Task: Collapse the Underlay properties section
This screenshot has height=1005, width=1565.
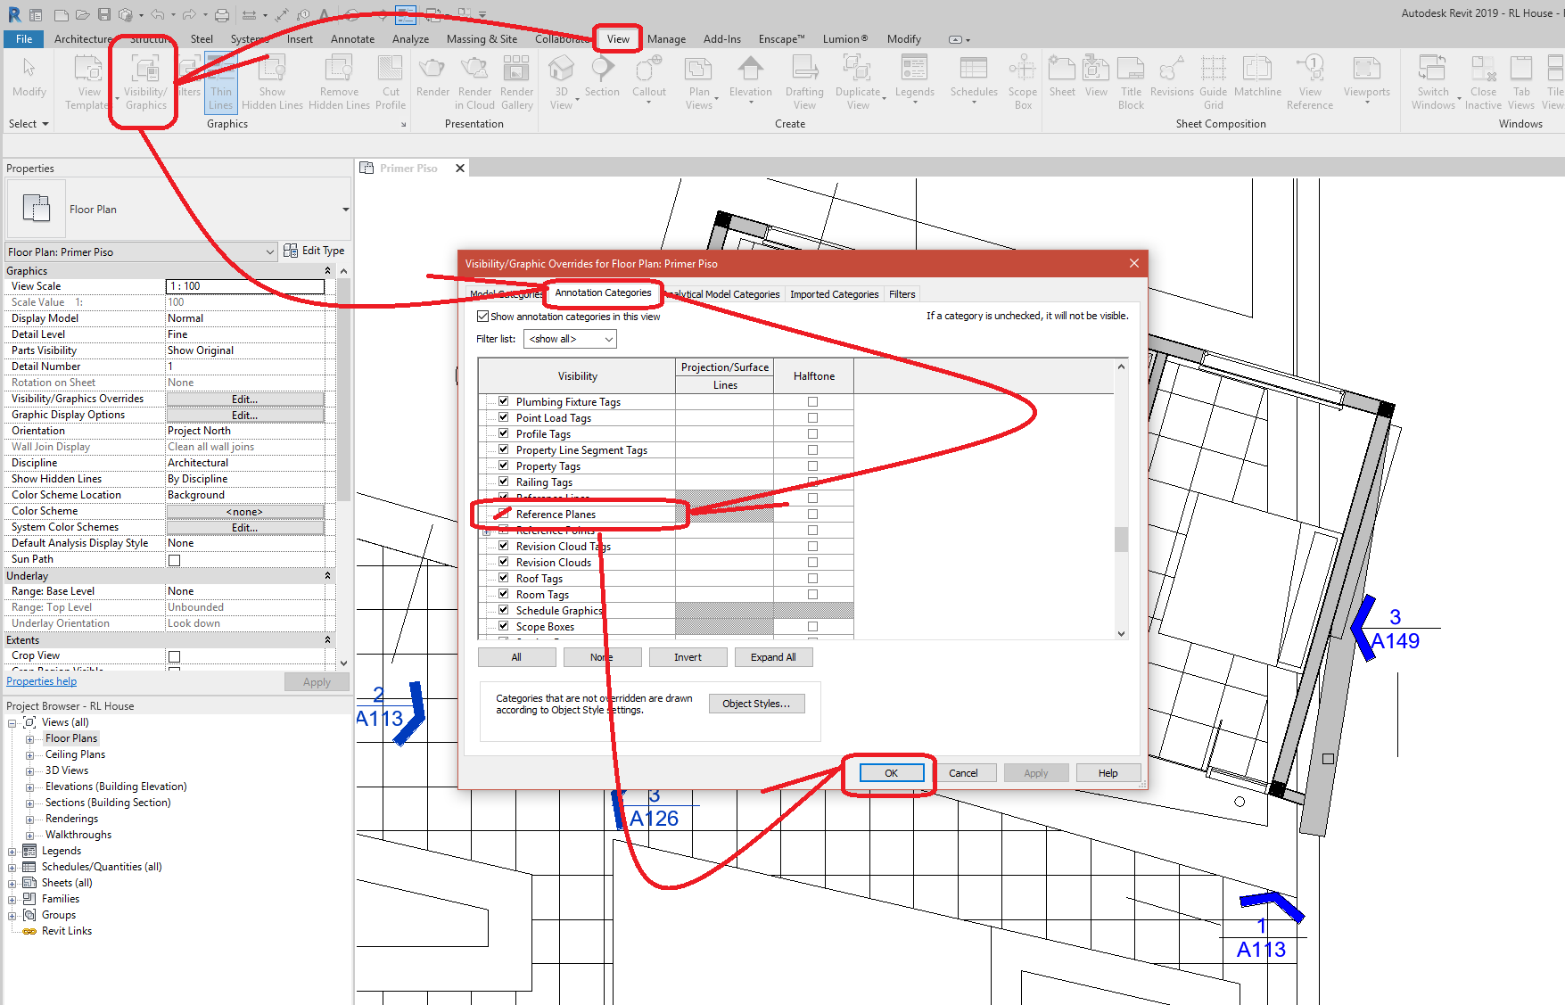Action: pos(327,576)
